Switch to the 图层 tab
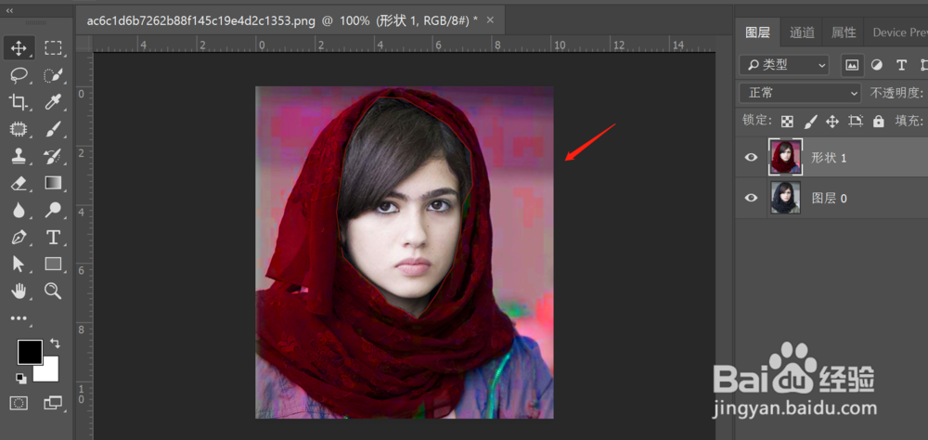928x440 pixels. [757, 32]
